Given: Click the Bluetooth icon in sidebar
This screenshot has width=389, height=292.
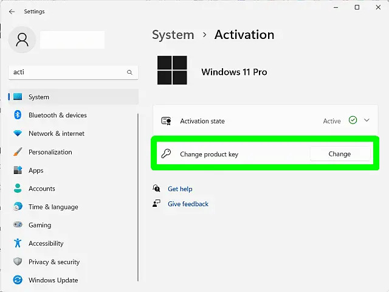Looking at the screenshot, I should (x=18, y=115).
